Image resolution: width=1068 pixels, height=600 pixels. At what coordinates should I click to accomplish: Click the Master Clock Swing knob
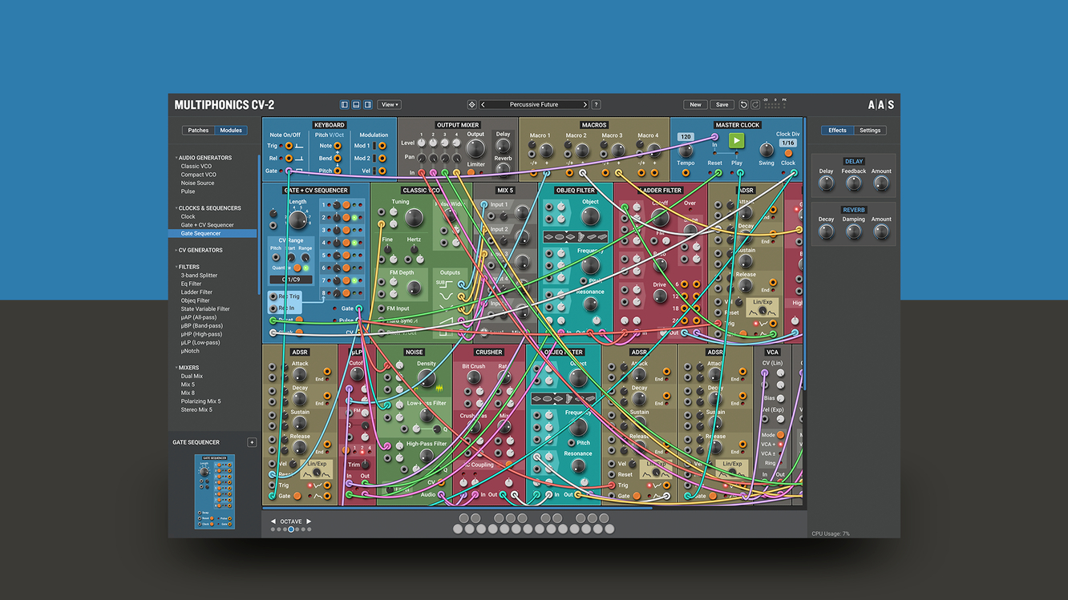click(767, 149)
